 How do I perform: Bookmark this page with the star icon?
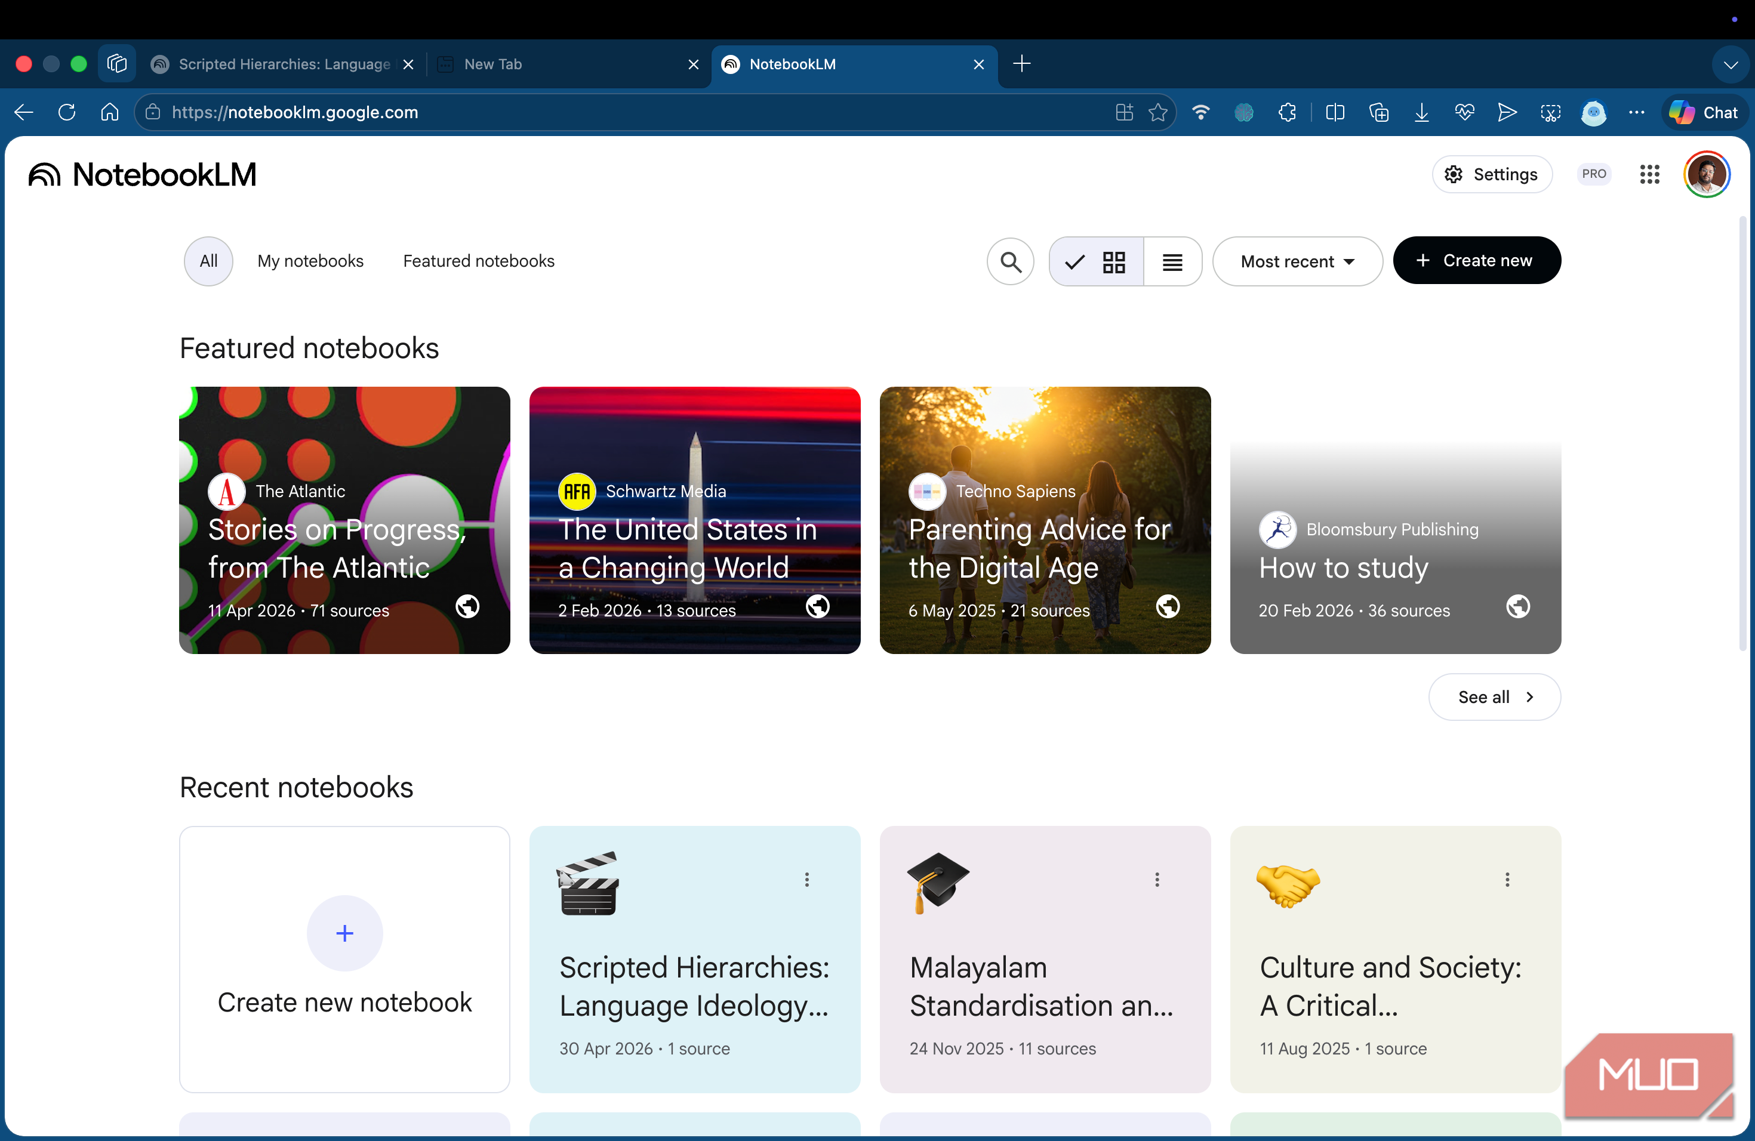[1159, 112]
